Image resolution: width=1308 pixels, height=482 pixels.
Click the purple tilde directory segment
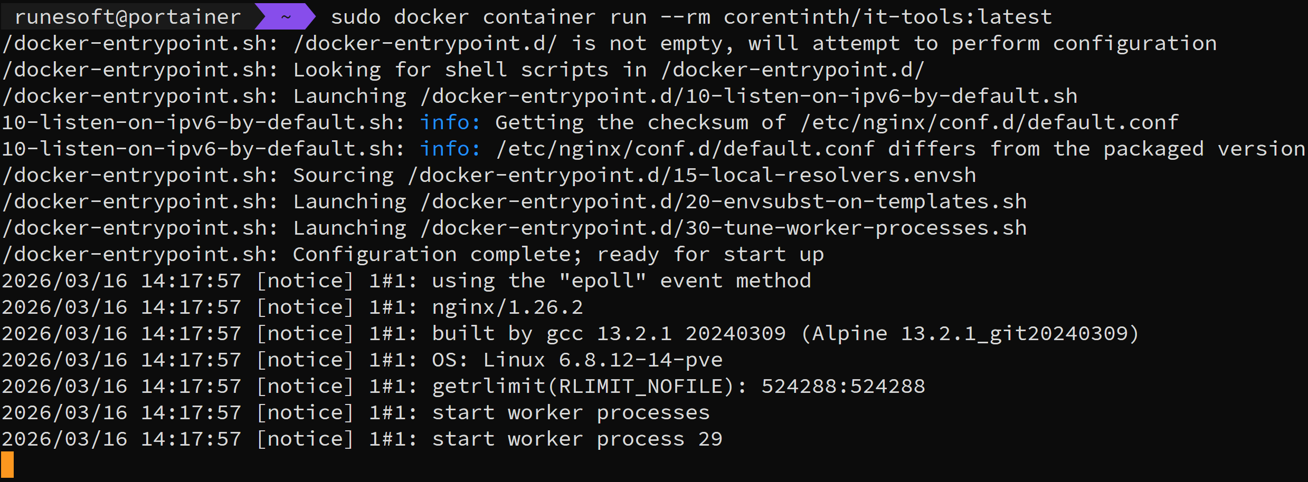(x=286, y=17)
